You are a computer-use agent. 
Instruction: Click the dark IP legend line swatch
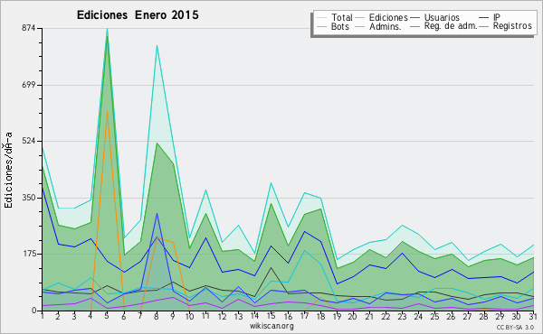pos(484,18)
